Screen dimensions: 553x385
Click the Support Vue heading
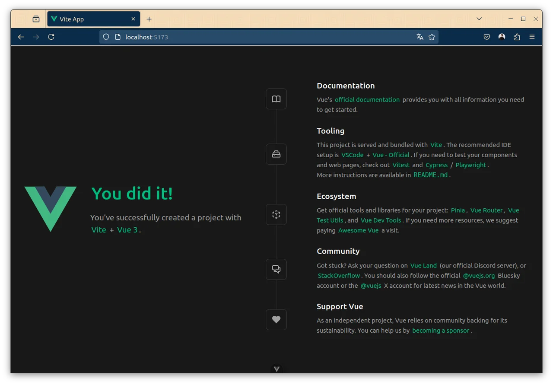340,306
